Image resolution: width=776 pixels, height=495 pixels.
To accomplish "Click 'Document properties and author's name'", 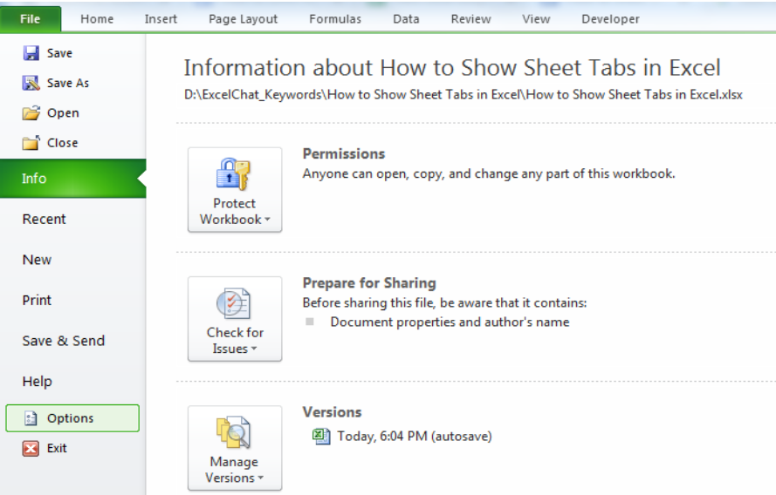I will tap(450, 322).
